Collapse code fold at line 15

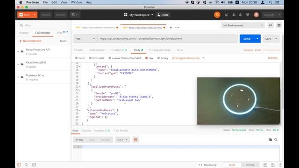(80, 67)
